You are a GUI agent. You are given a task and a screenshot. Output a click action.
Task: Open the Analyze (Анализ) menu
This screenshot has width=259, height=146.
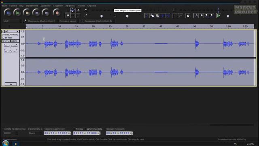(81, 6)
